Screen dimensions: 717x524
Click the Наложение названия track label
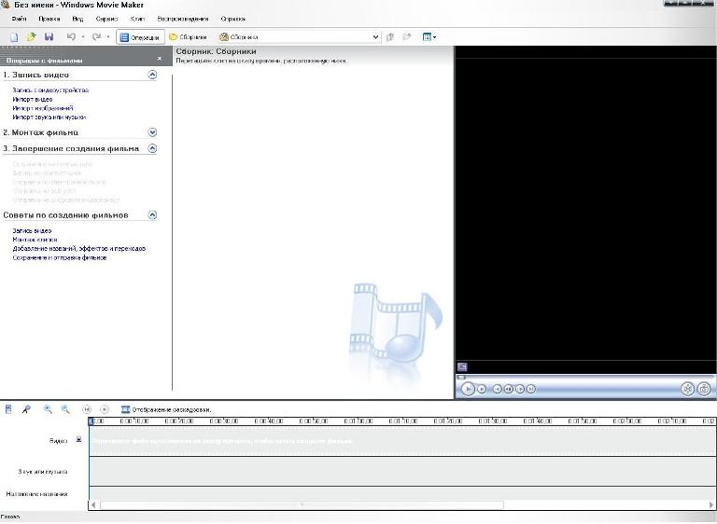tap(36, 494)
